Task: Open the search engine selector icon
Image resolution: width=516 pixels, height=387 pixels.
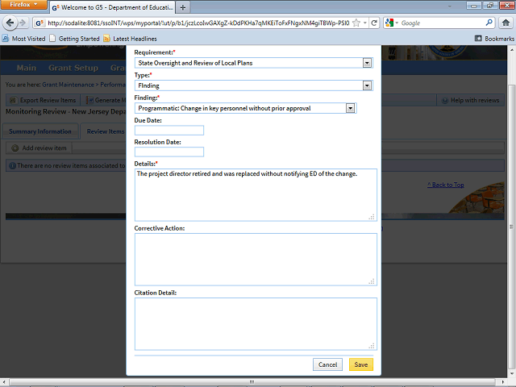Action: click(392, 23)
